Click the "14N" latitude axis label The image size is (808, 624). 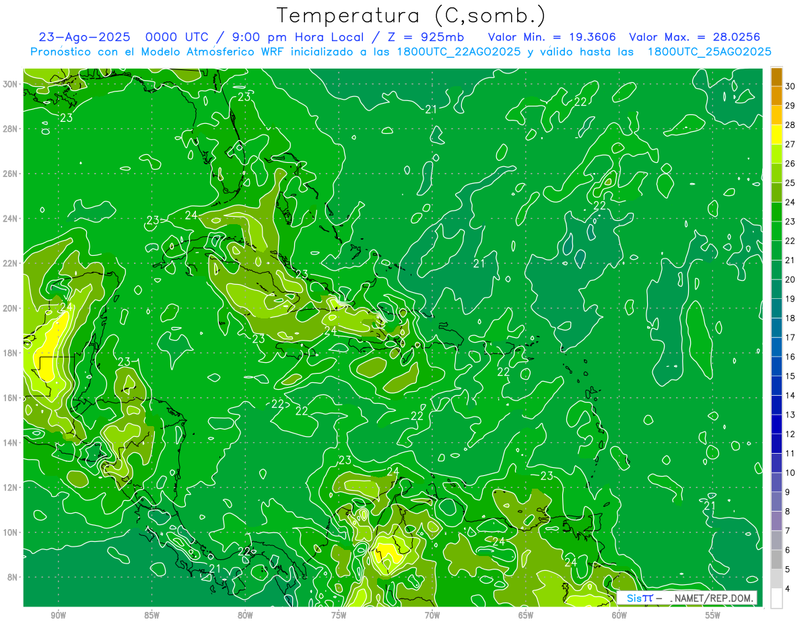pos(11,443)
